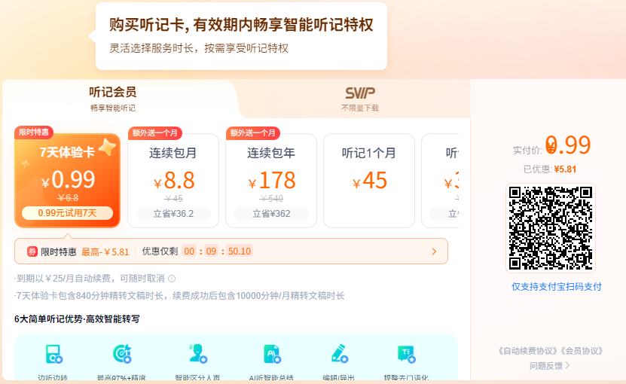Choose the 连续包年 ¥178 plan
The width and height of the screenshot is (626, 384).
[271, 181]
